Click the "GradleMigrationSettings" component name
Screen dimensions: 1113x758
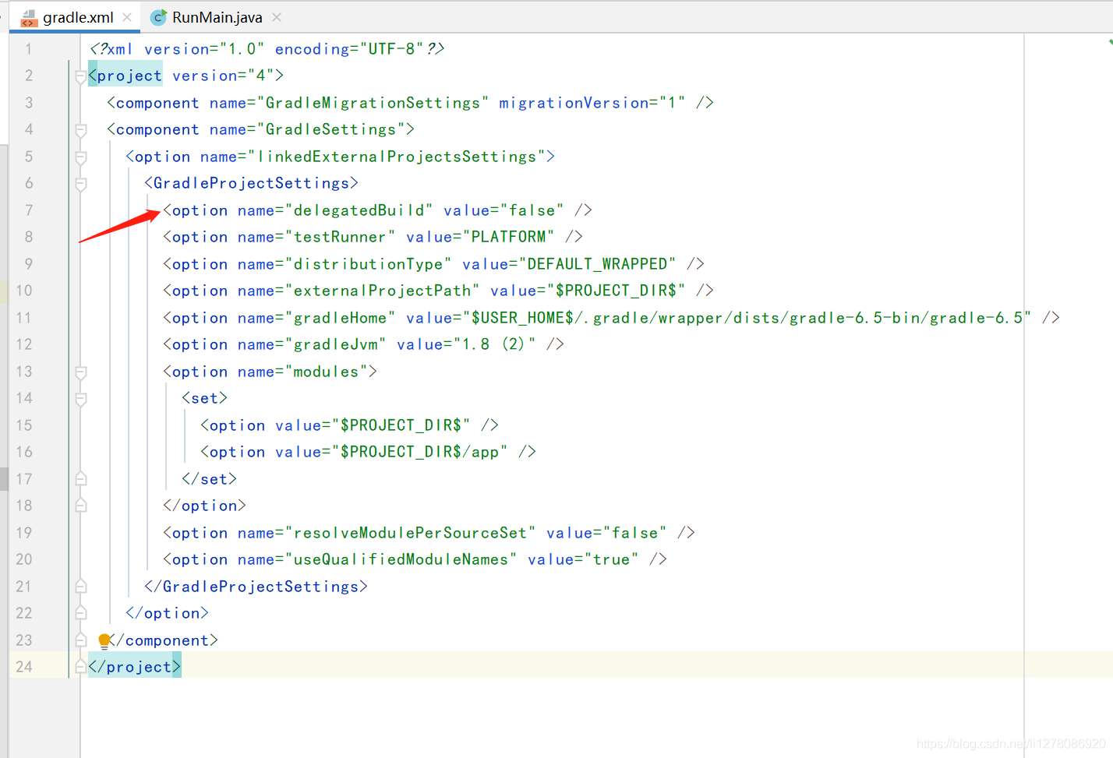[373, 103]
